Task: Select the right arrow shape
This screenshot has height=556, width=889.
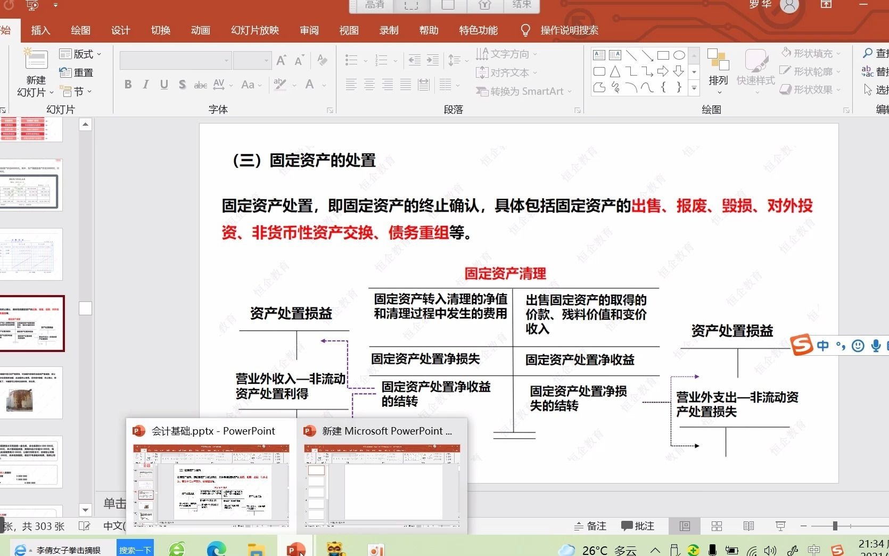Action: click(x=663, y=71)
